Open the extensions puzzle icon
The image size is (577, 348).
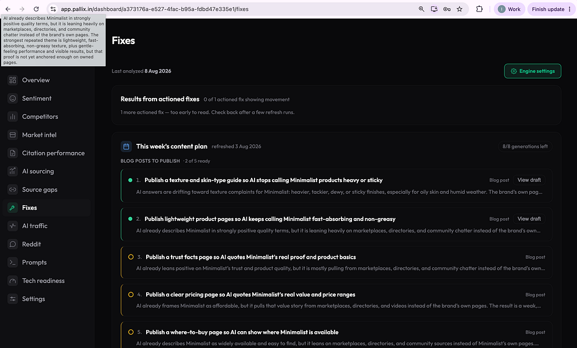480,9
